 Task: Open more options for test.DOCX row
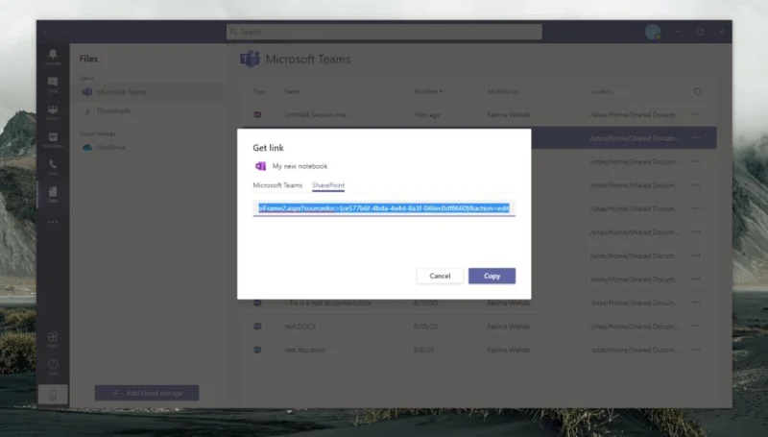point(696,326)
